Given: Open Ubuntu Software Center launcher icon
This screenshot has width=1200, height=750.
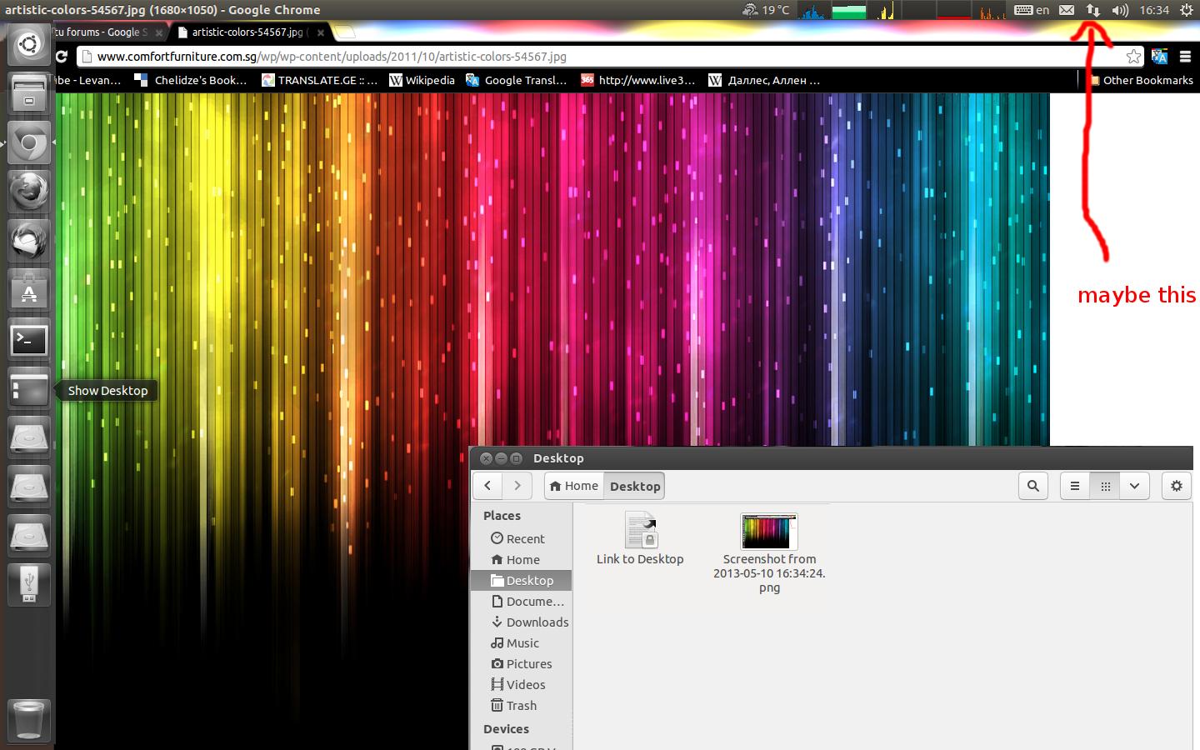Looking at the screenshot, I should click(x=28, y=290).
